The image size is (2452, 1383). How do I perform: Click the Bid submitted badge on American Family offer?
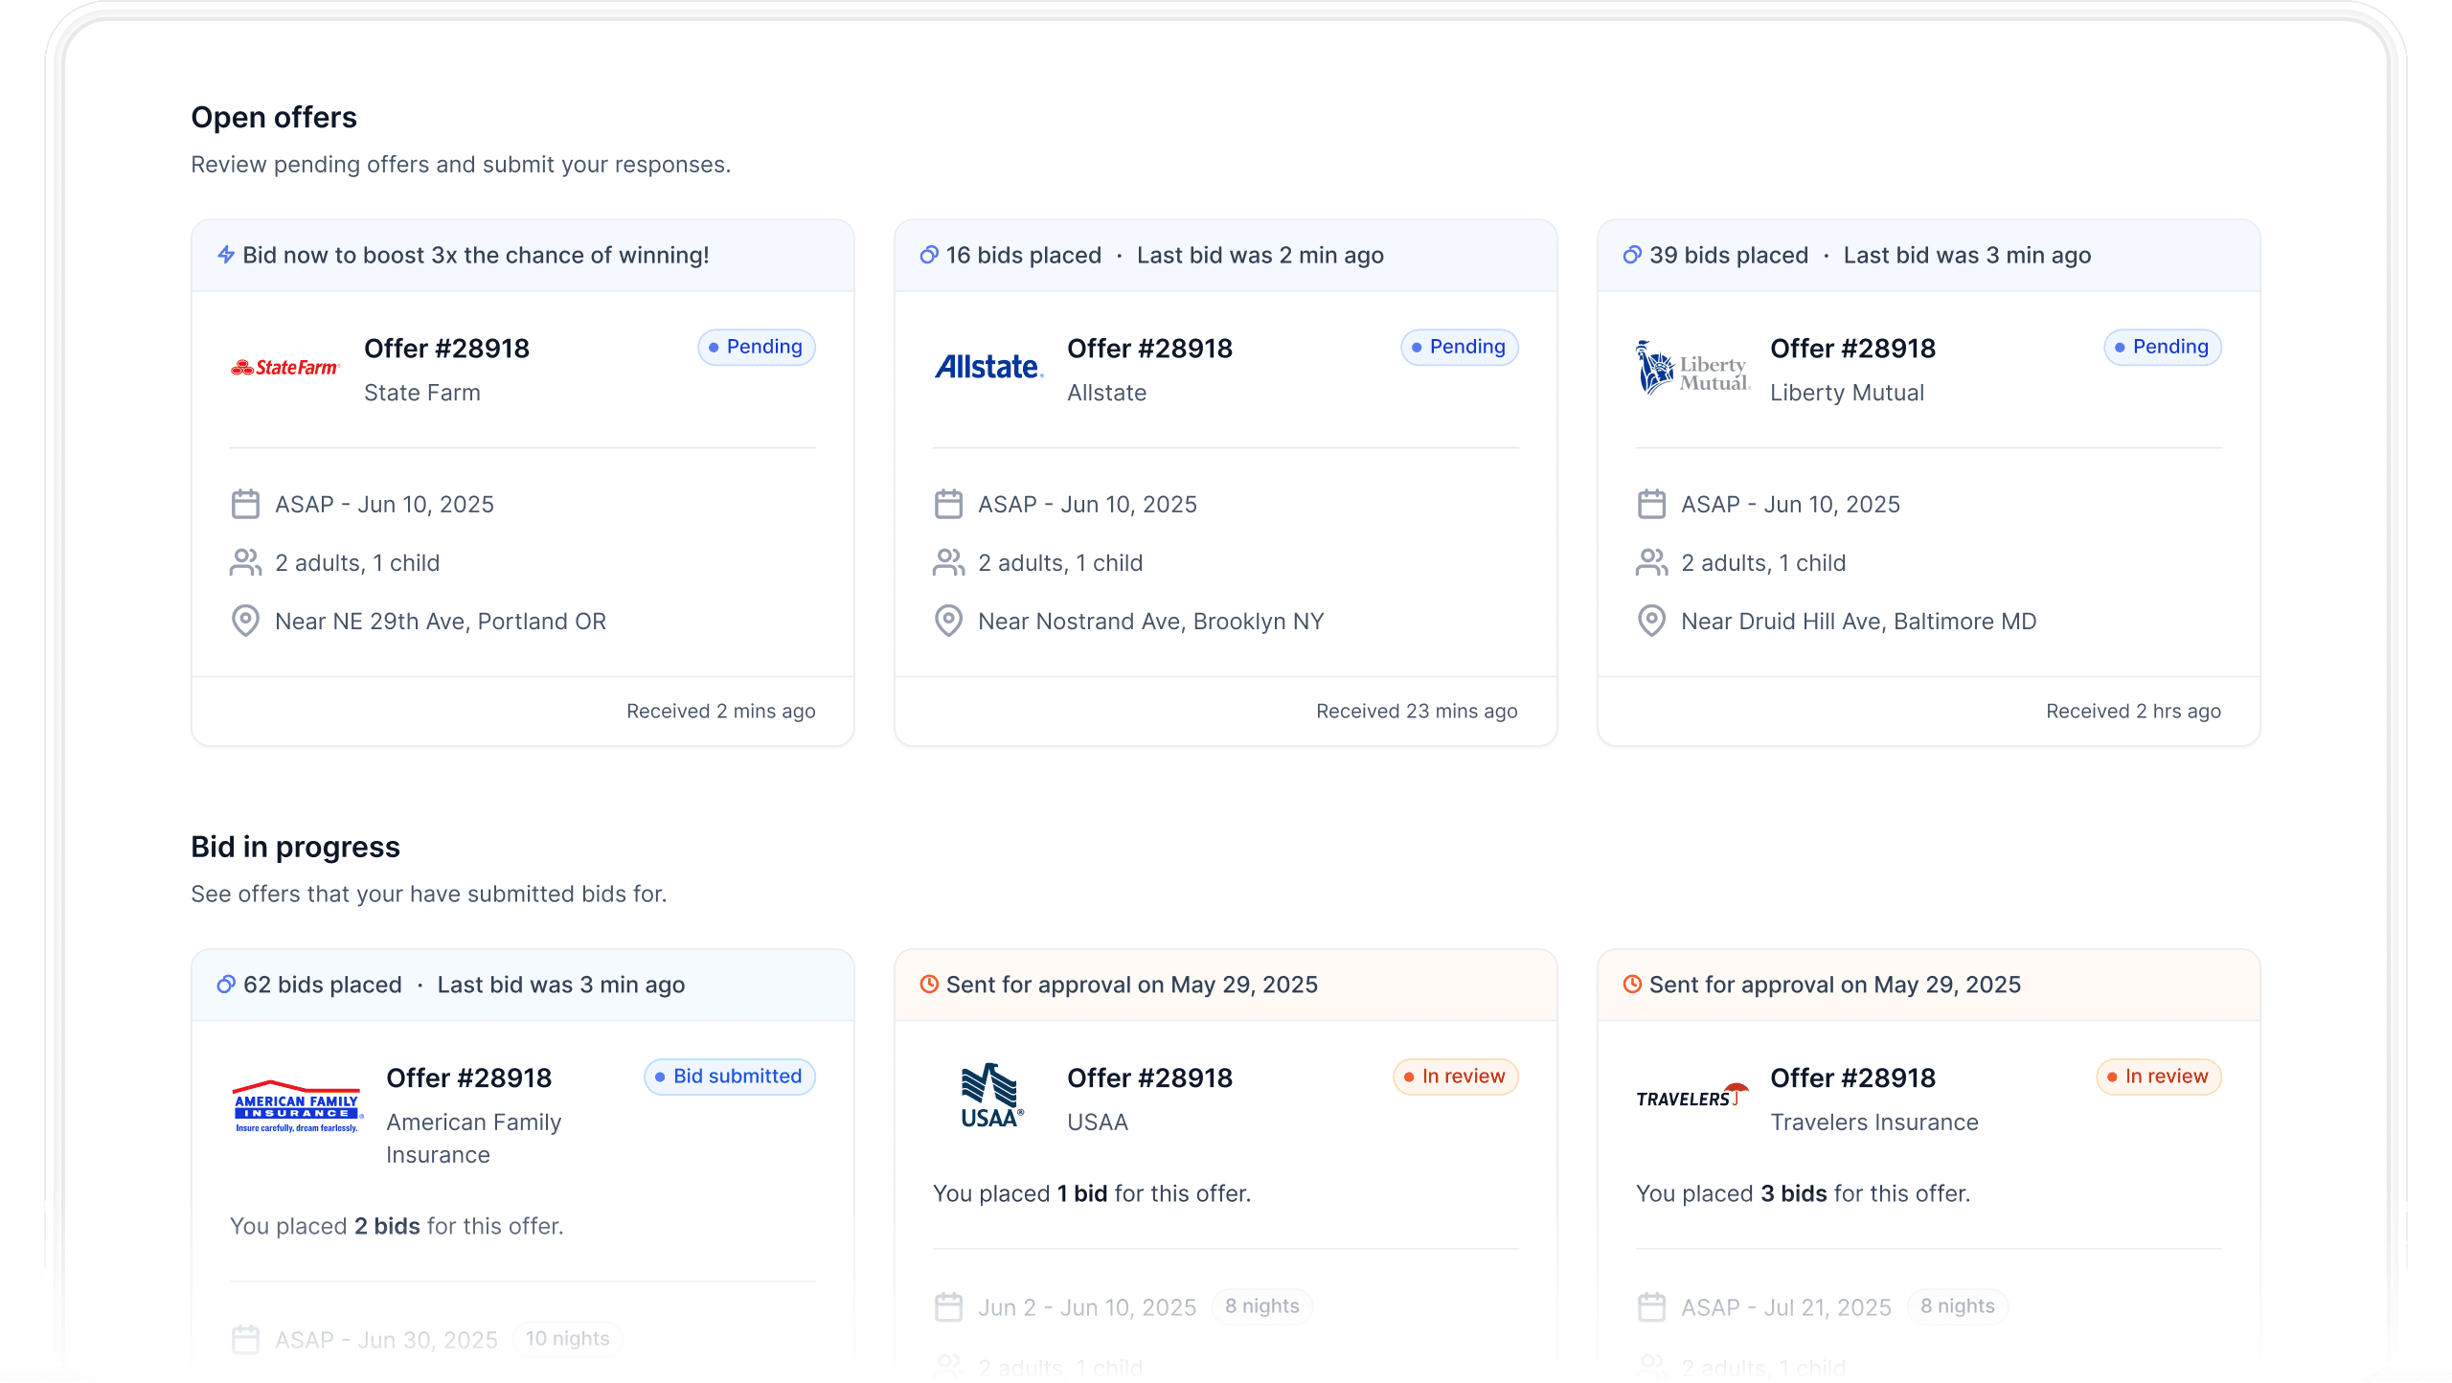point(729,1076)
